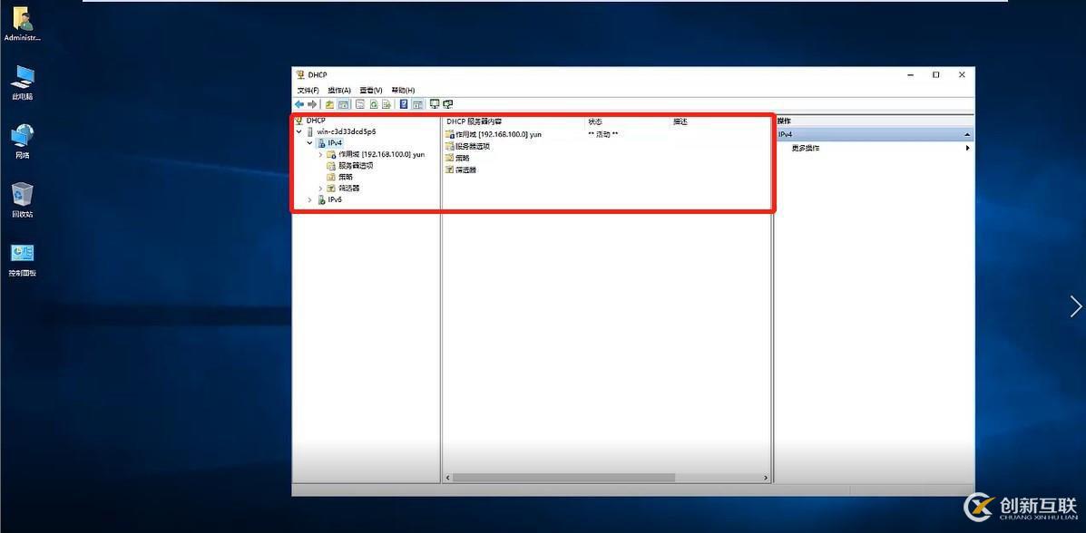Open the 更多操作 submenu arrow
Screen dimensions: 1086x533
coord(967,148)
